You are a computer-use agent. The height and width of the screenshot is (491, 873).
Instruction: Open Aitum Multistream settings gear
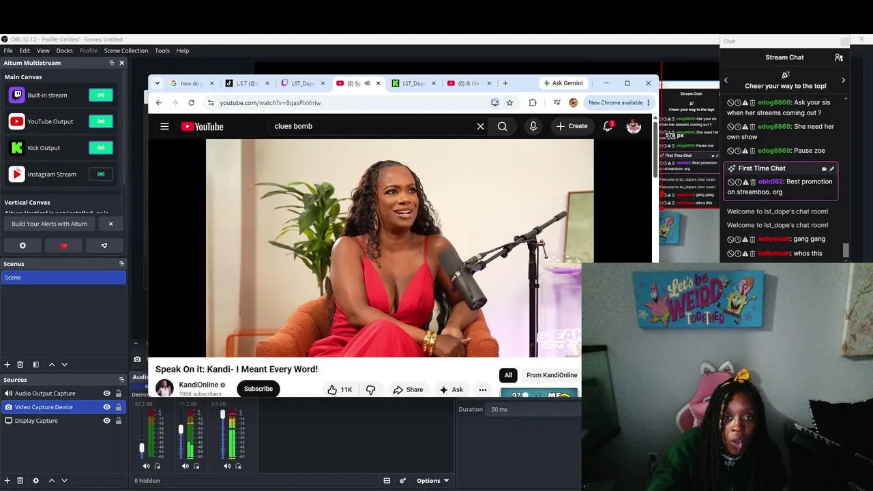23,245
